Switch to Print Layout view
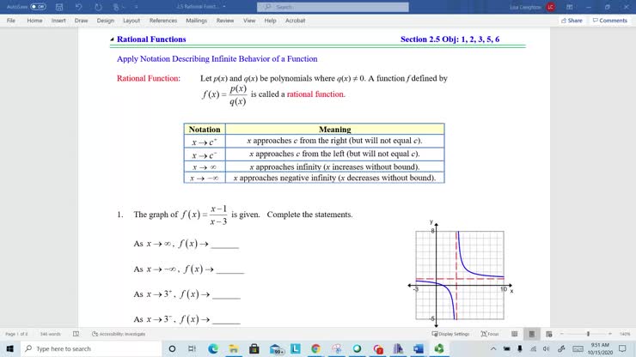636x357 pixels. [x=534, y=334]
